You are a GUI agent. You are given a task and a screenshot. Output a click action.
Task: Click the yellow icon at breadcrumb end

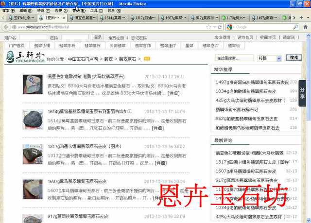point(147,59)
